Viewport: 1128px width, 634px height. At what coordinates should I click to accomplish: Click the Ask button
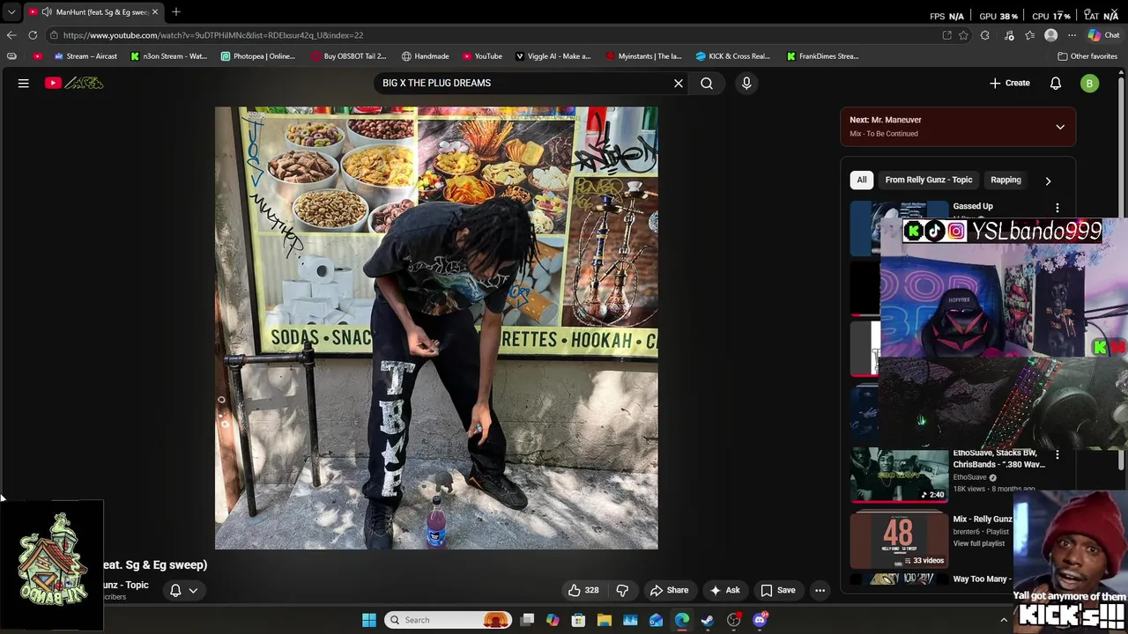point(724,590)
